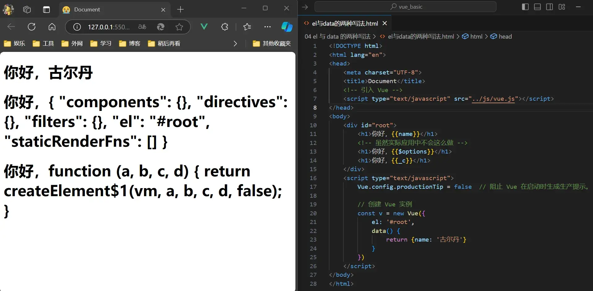The width and height of the screenshot is (593, 291).
Task: Open browser settings and more menu
Action: pos(268,27)
